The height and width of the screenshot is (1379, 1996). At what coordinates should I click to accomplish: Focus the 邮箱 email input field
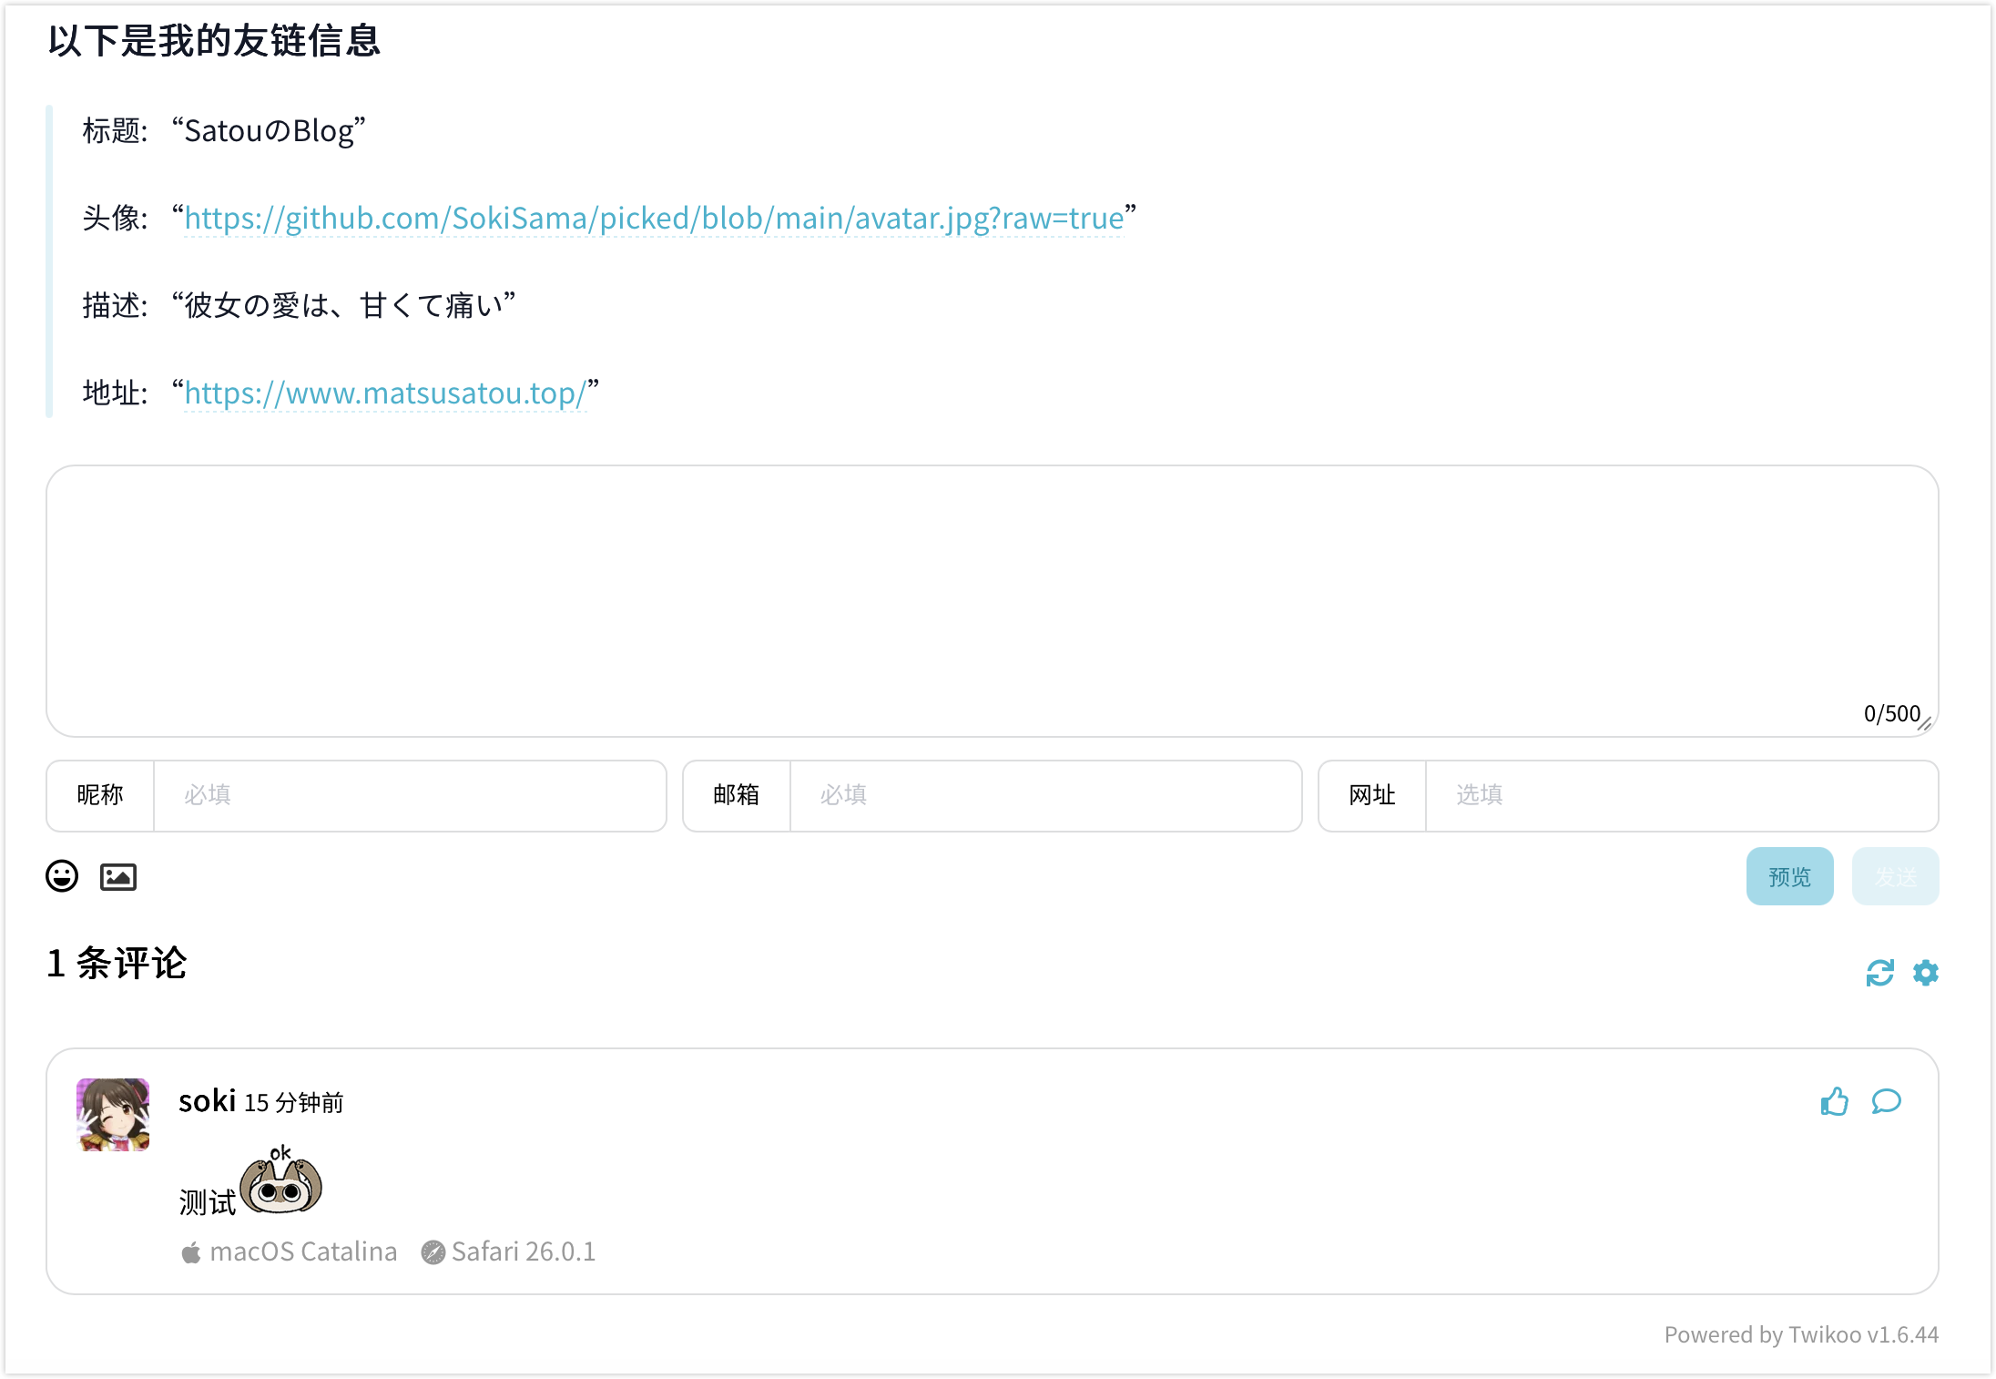[x=1044, y=795]
